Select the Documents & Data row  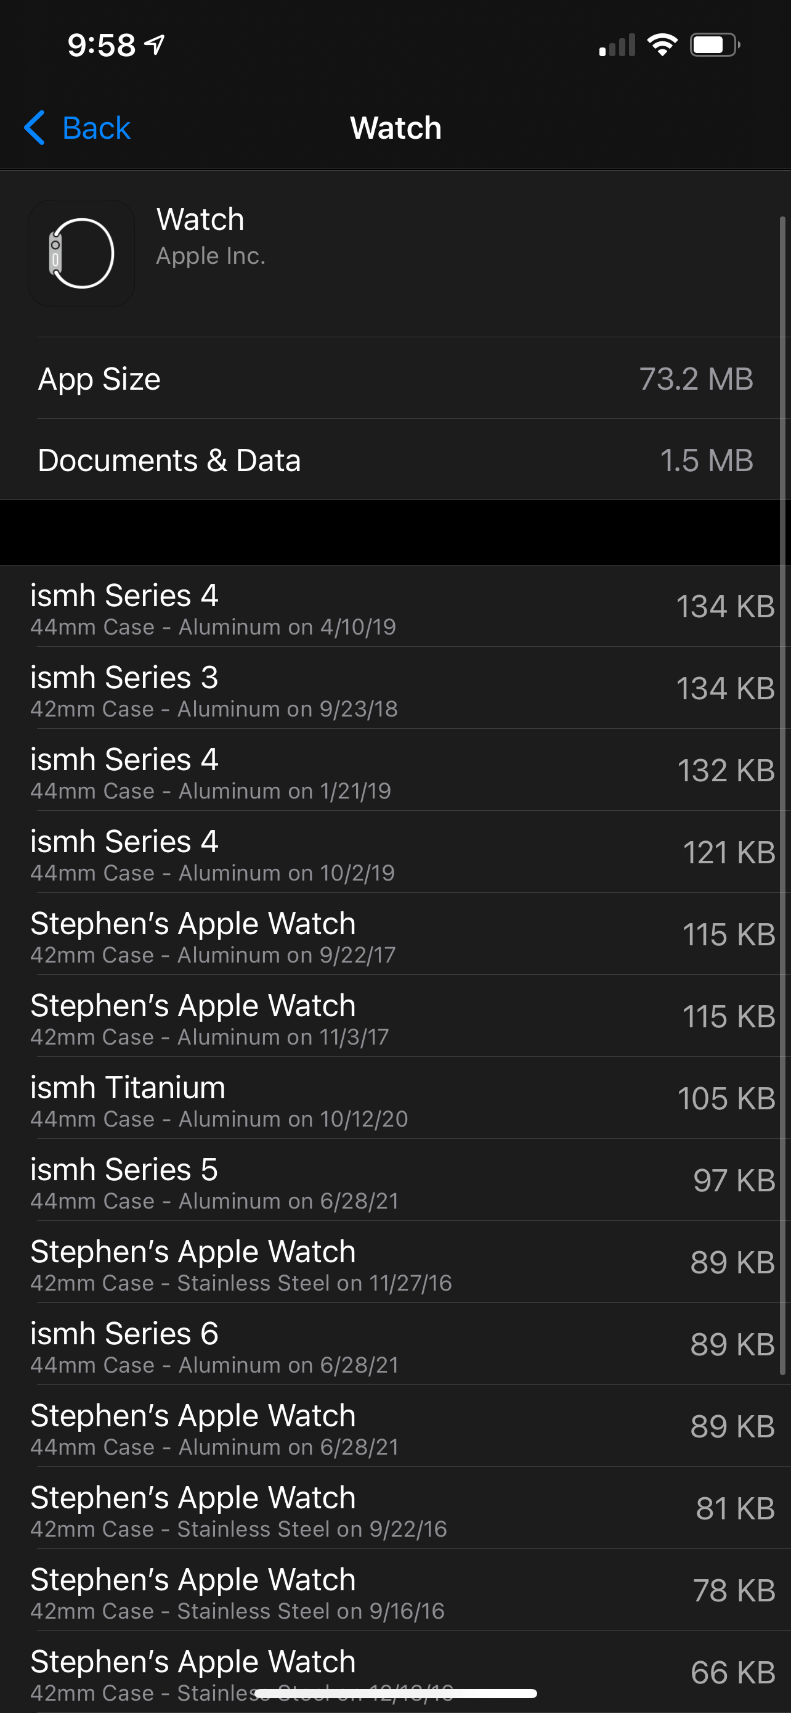(395, 460)
